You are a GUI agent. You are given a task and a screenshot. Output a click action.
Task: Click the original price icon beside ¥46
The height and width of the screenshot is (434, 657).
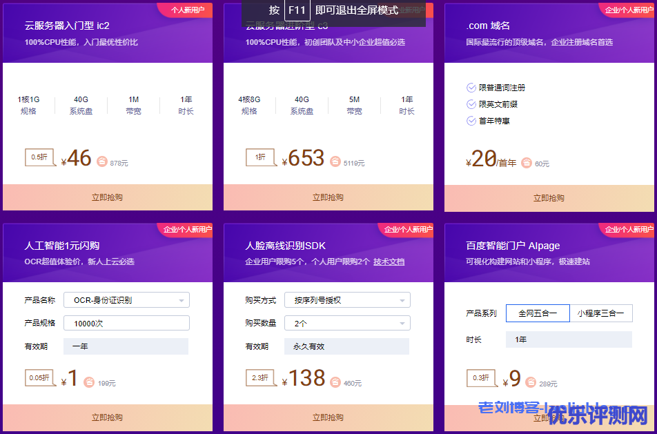click(x=101, y=162)
